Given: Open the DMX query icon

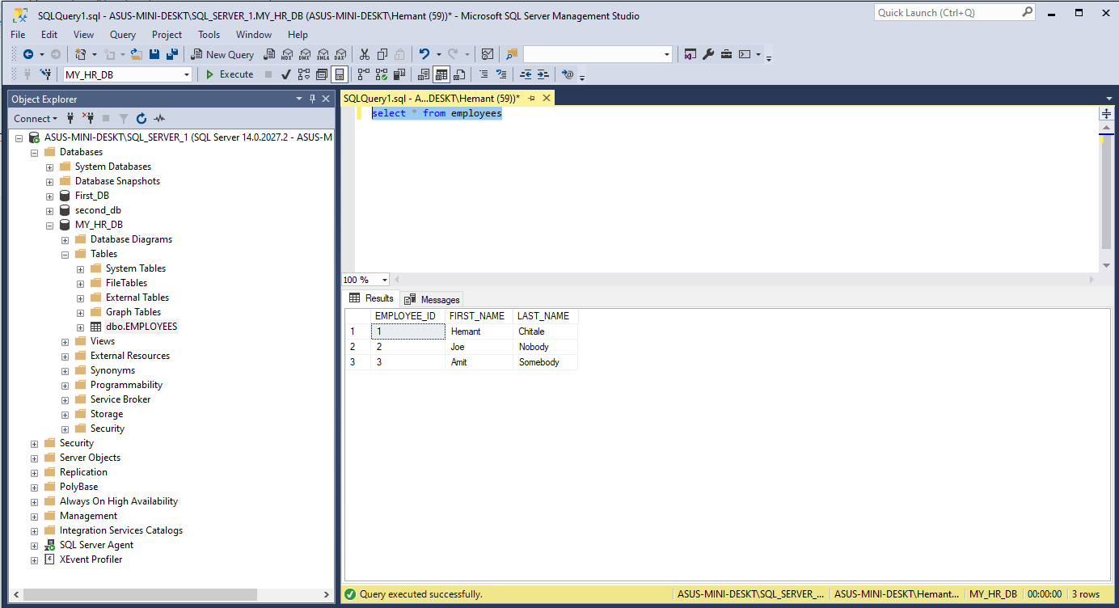Looking at the screenshot, I should click(304, 54).
